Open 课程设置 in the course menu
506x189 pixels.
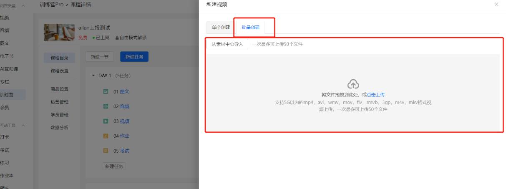tap(59, 71)
